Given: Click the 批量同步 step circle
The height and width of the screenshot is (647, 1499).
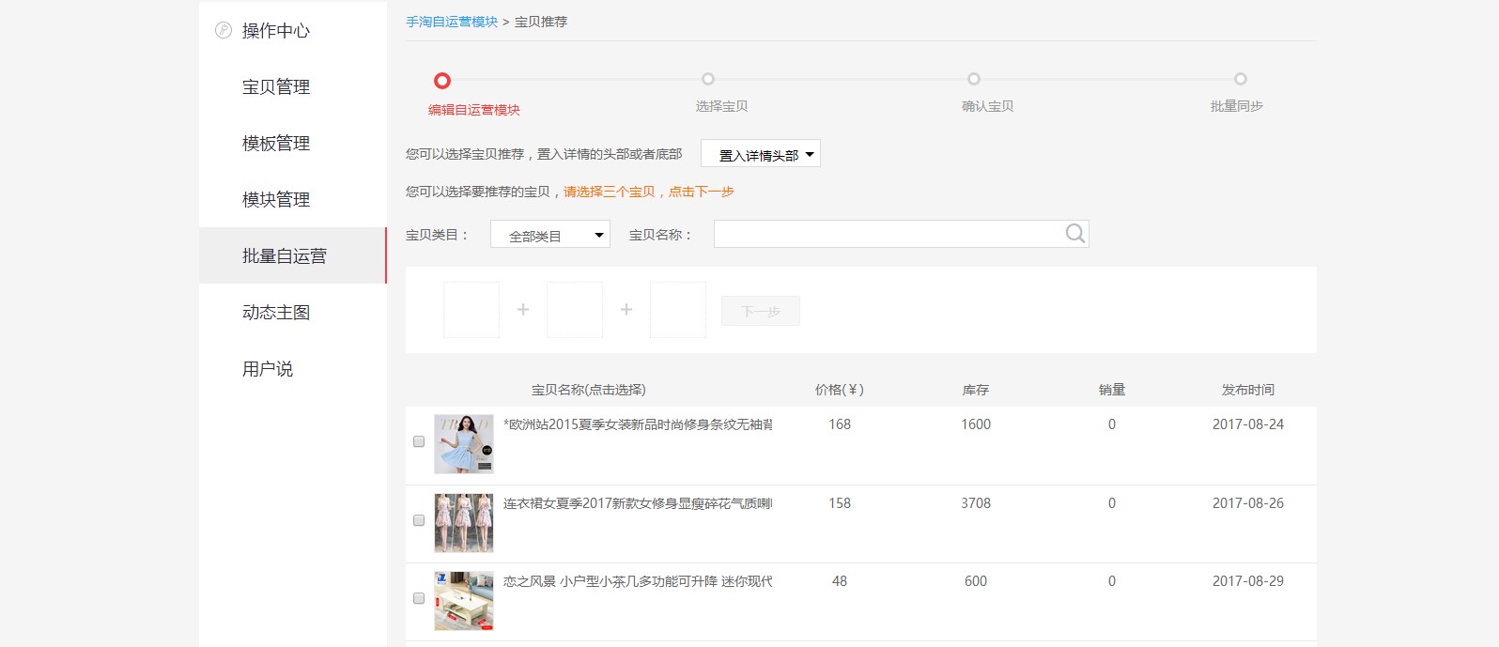Looking at the screenshot, I should point(1240,79).
